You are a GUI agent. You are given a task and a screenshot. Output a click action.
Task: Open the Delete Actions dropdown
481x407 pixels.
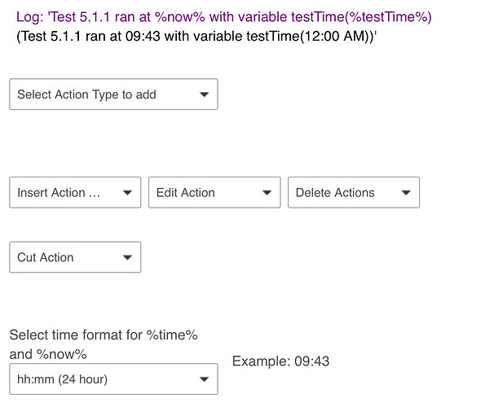pyautogui.click(x=354, y=193)
